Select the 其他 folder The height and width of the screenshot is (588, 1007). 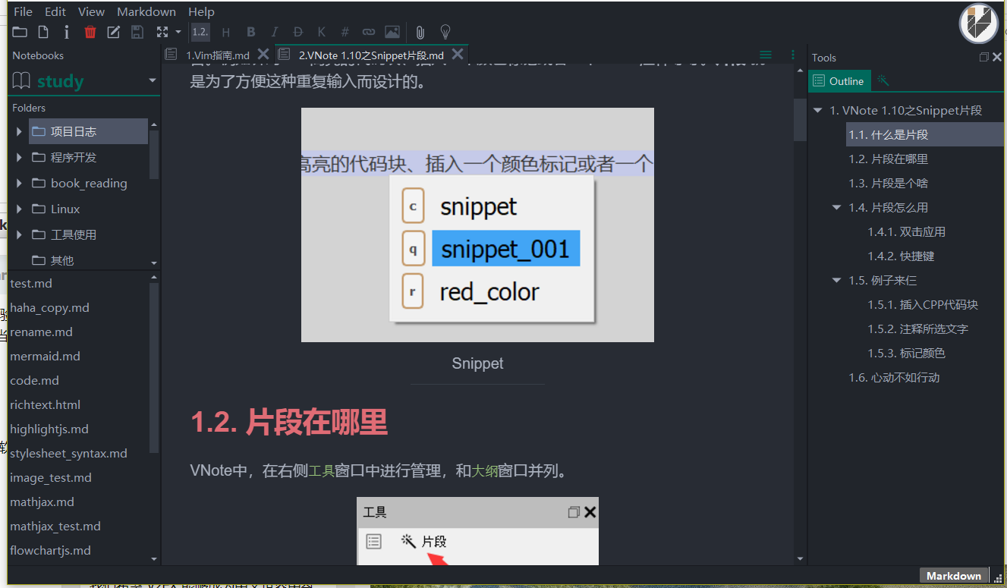pos(62,260)
